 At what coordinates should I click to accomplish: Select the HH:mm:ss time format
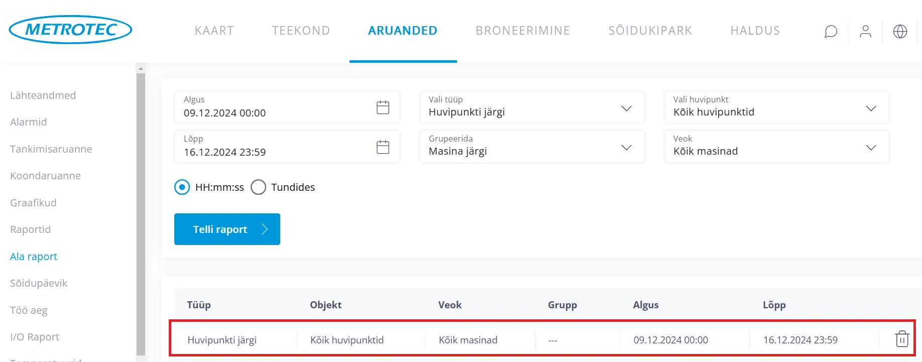tap(182, 187)
